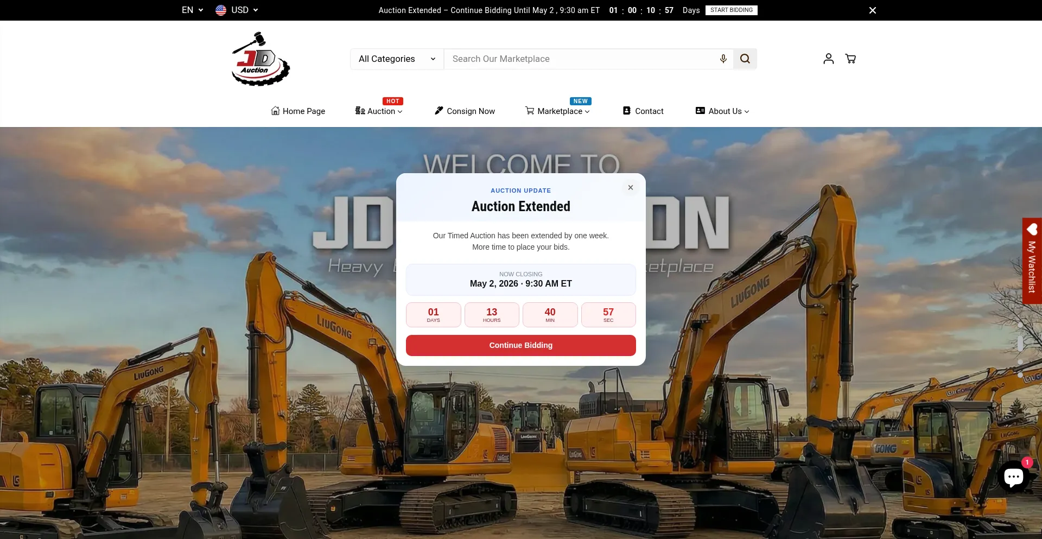
Task: Close the top announcement bar
Action: click(x=873, y=10)
